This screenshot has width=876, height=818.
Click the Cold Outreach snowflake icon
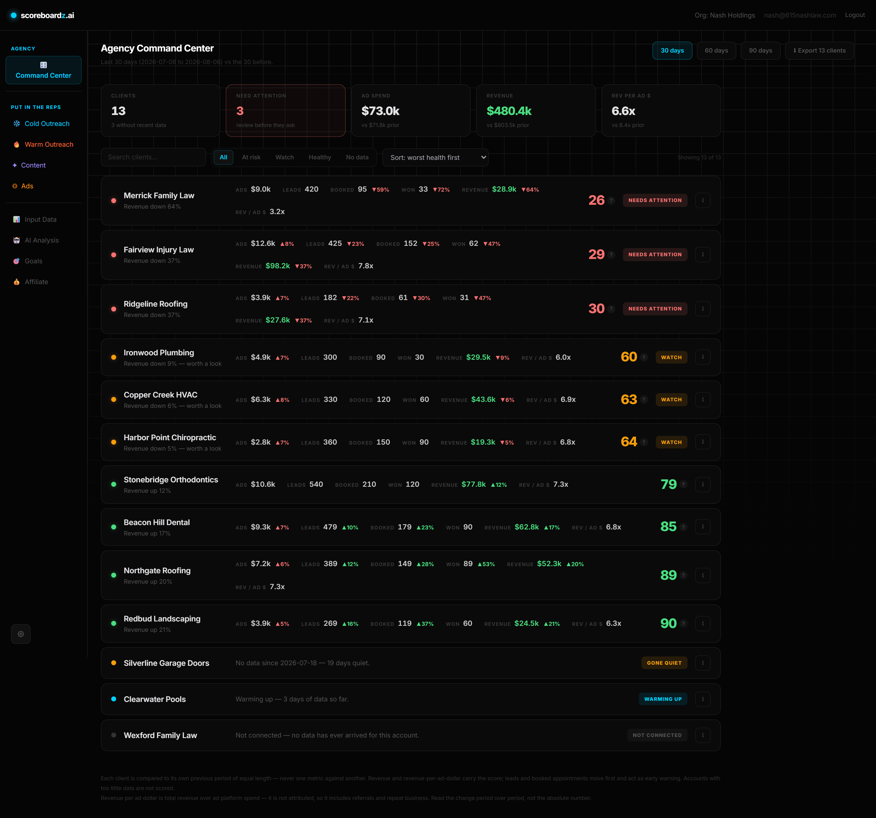click(x=17, y=124)
